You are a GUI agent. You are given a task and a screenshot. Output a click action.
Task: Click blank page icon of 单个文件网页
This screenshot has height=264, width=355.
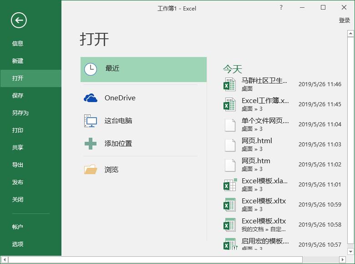click(230, 124)
